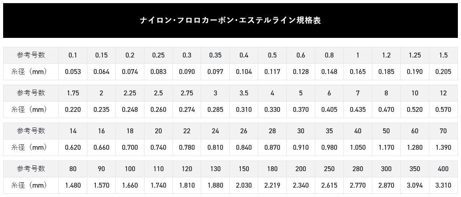Select the 2.615 diameter cell

pos(329,185)
